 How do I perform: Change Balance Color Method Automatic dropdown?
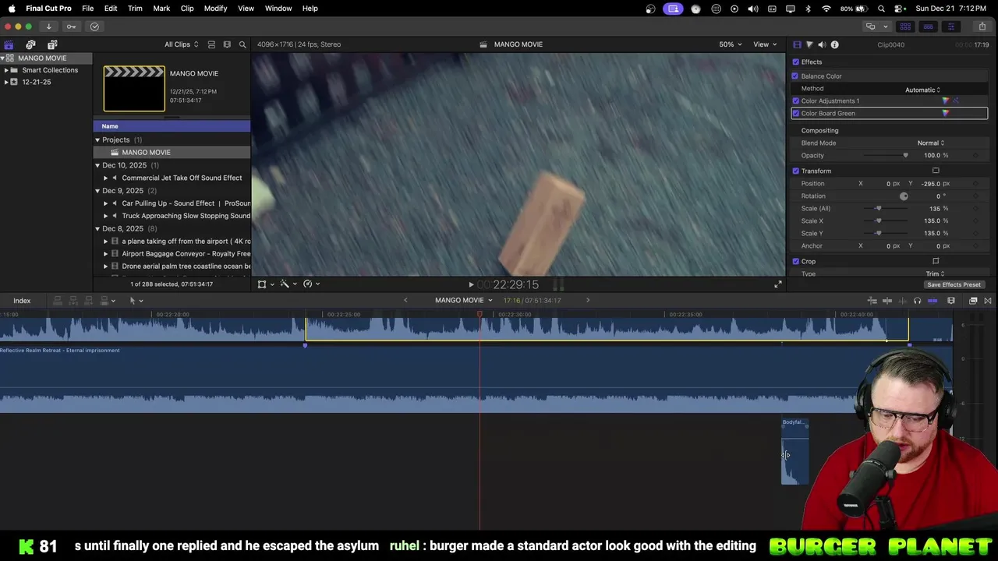pyautogui.click(x=922, y=90)
